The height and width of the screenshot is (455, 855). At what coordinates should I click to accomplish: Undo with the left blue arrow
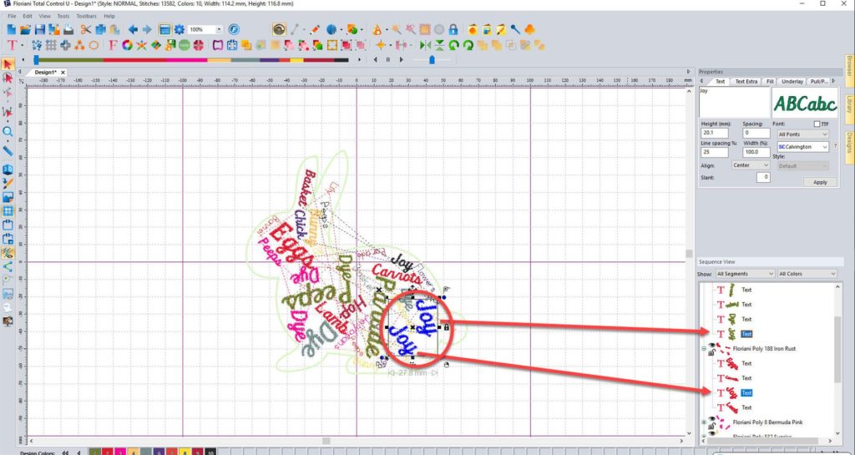(x=133, y=29)
